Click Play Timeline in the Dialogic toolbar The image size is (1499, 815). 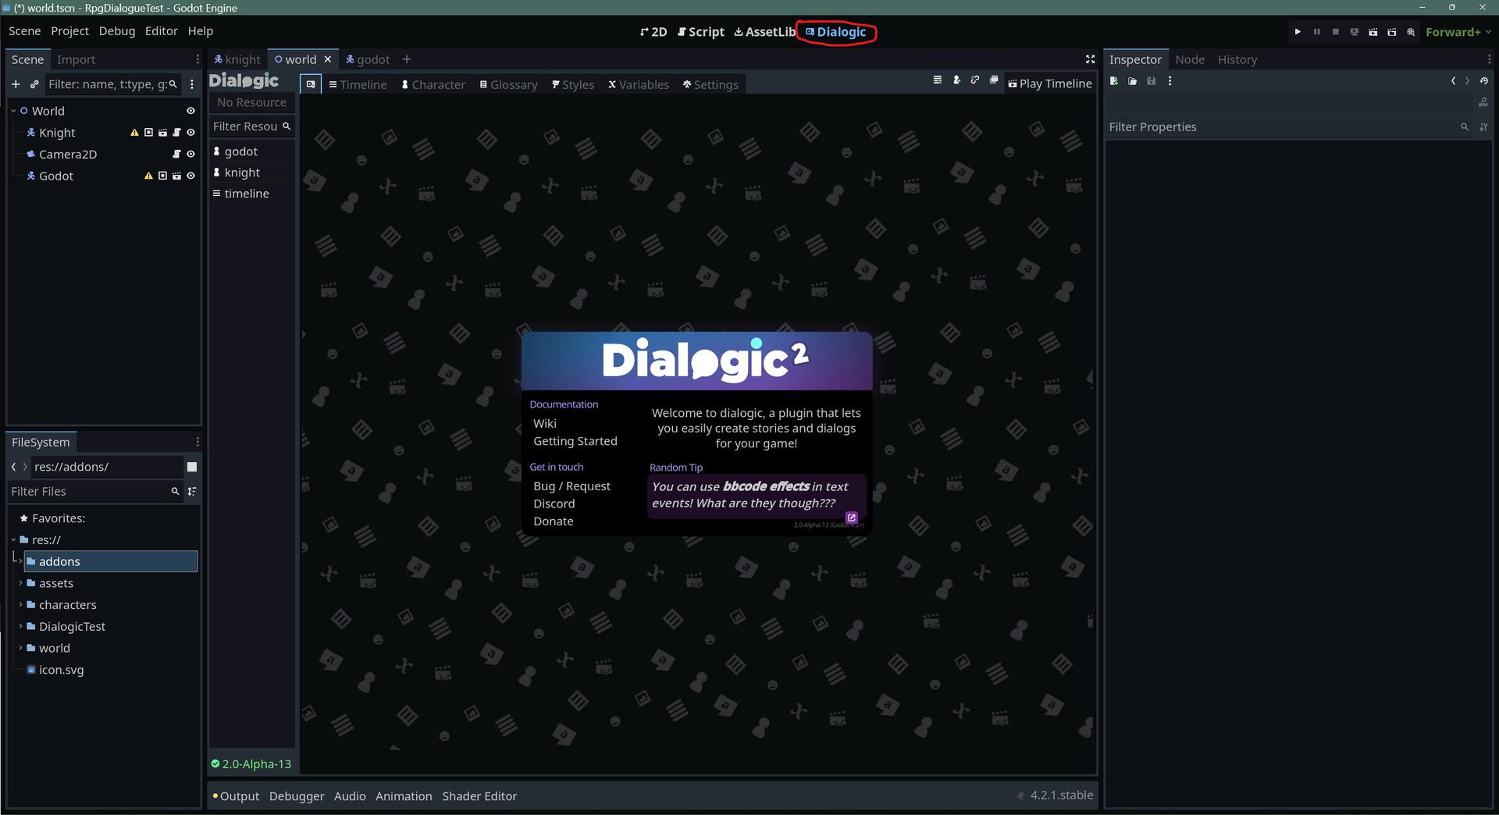pos(1050,84)
